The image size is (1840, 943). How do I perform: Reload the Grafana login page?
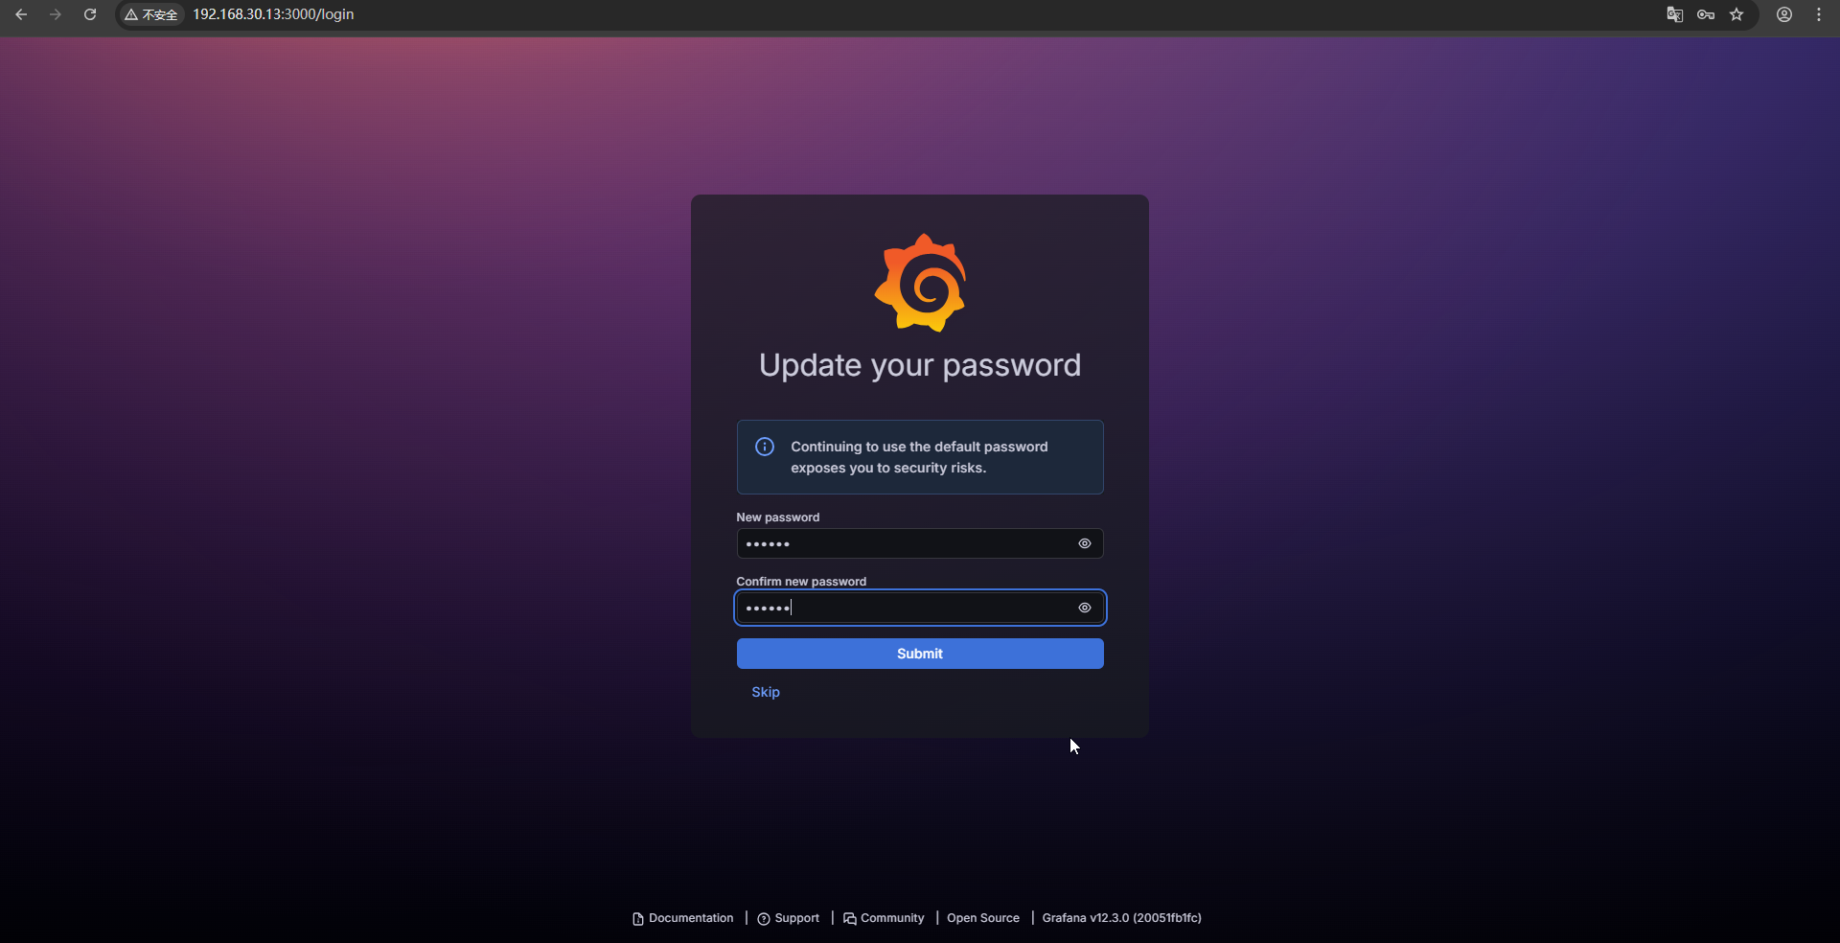pyautogui.click(x=90, y=14)
